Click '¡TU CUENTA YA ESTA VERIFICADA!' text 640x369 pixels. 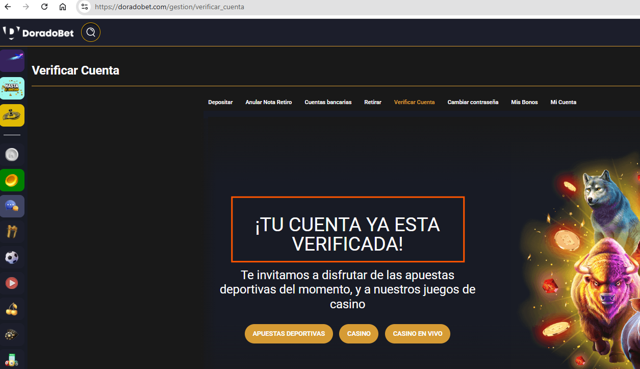[x=348, y=234]
